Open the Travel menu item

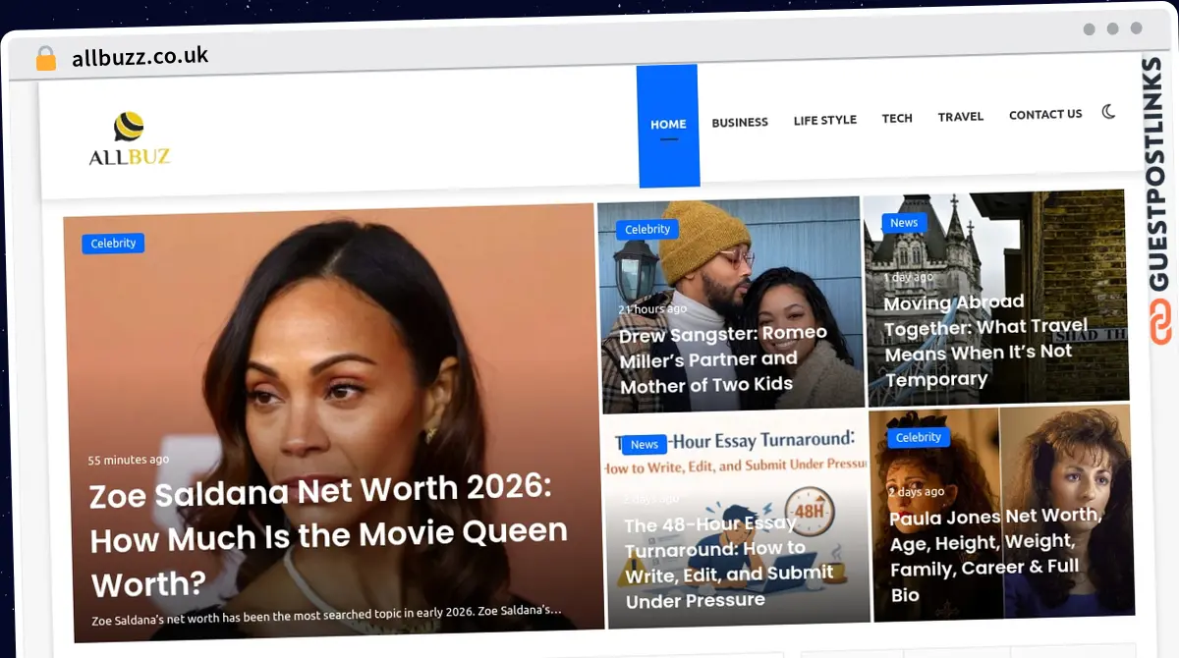[961, 116]
